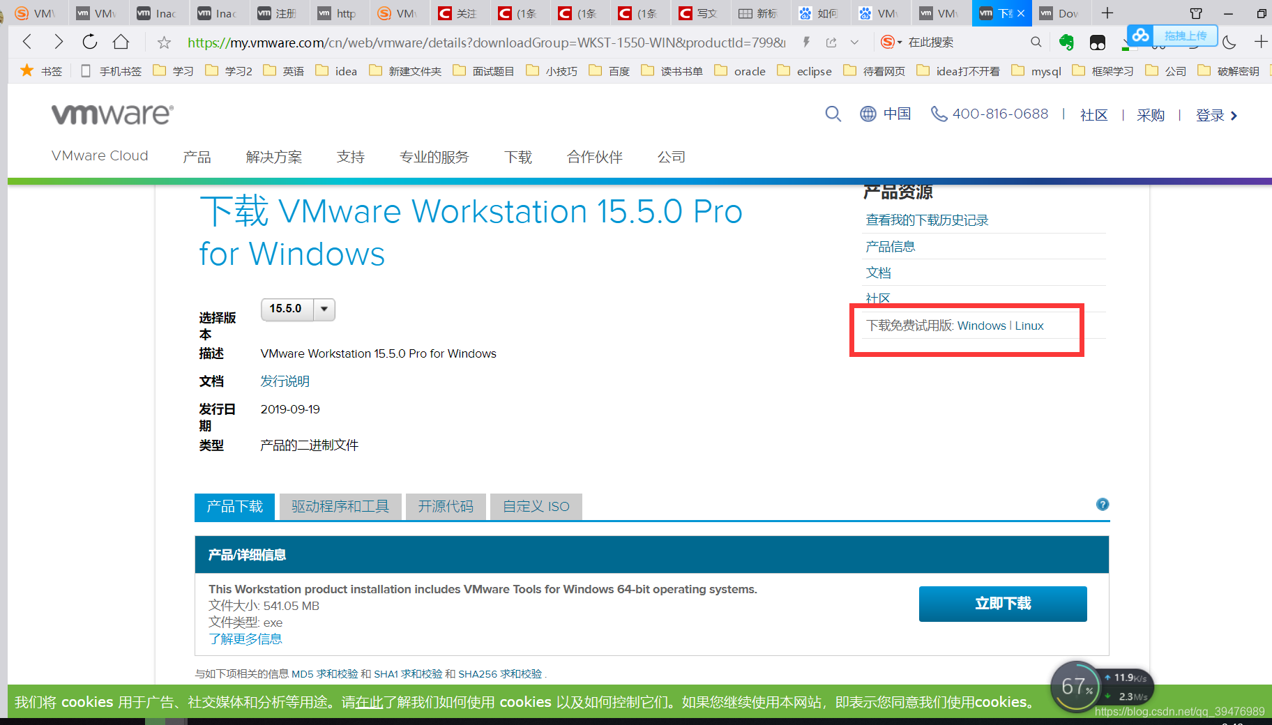Click 登录 to sign in
Image resolution: width=1272 pixels, height=725 pixels.
1217,115
